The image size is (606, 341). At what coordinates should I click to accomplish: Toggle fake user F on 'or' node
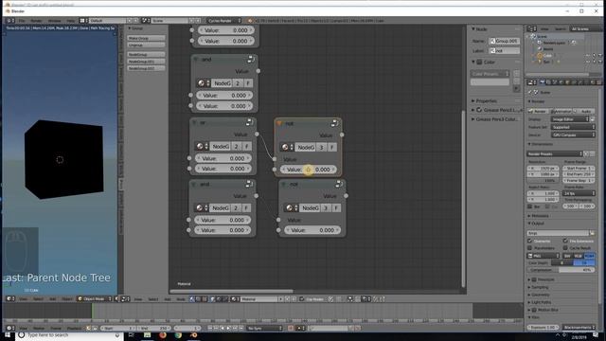(x=246, y=146)
